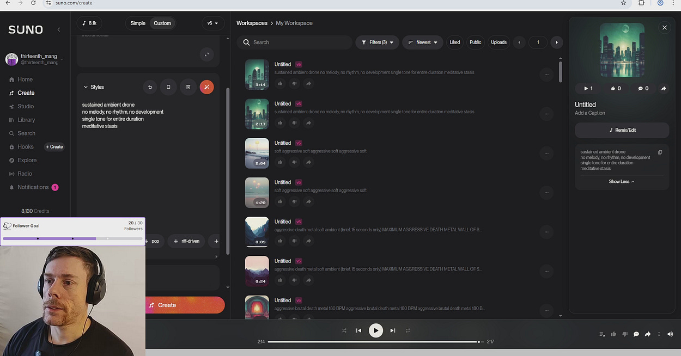Open the Newest sort dropdown
The image size is (681, 356).
(423, 42)
